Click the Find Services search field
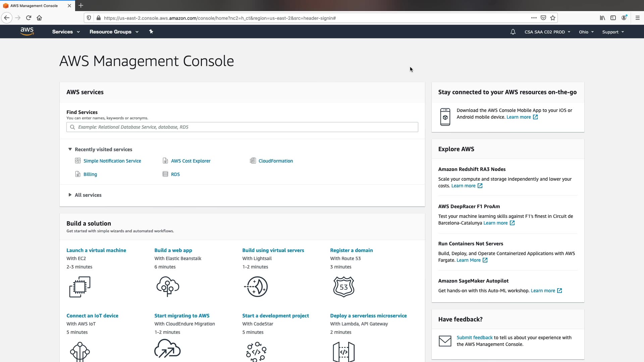The width and height of the screenshot is (644, 362). pos(242,127)
